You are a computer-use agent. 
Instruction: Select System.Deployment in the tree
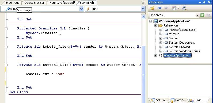click(182, 43)
